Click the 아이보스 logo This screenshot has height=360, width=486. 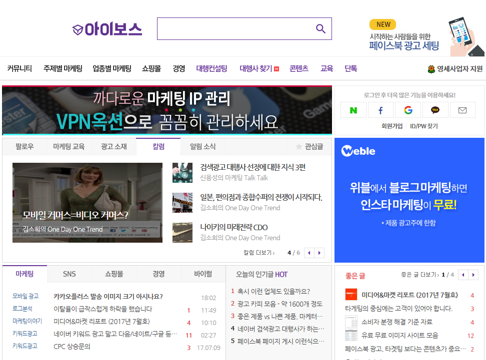(x=107, y=29)
